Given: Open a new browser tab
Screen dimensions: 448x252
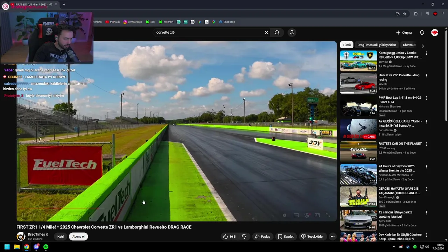Looking at the screenshot, I should (64, 5).
